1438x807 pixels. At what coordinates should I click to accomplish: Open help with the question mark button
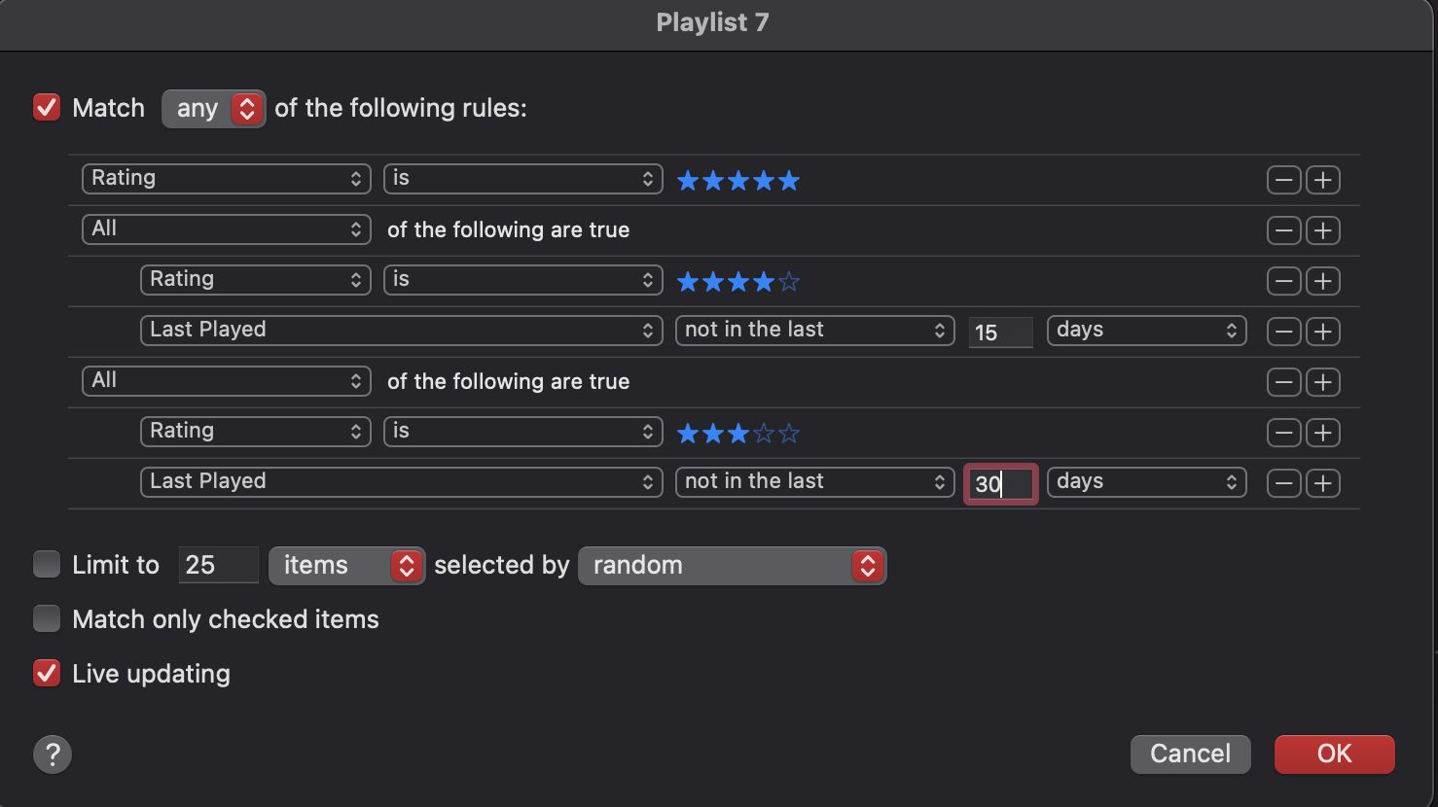click(53, 754)
